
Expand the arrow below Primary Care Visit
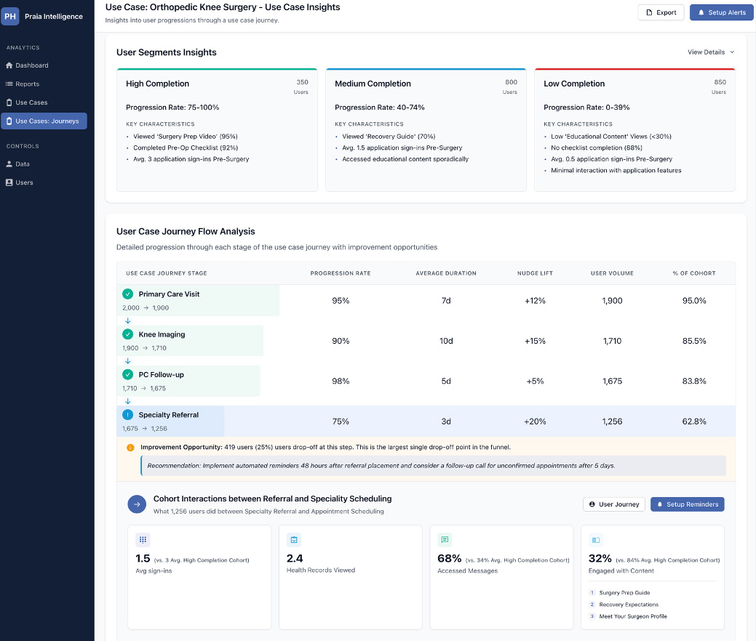[128, 320]
